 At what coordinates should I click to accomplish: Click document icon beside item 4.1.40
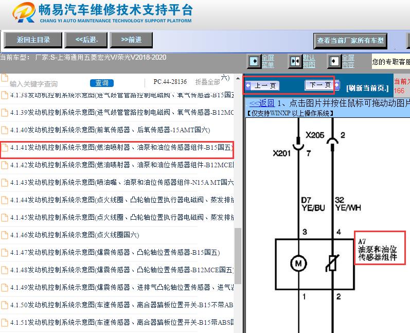[5, 130]
